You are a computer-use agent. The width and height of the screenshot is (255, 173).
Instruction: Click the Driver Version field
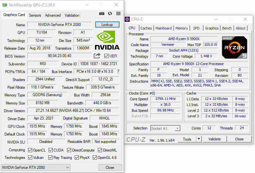73,111
